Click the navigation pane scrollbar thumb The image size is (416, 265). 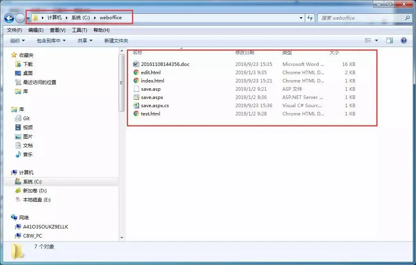tap(122, 83)
